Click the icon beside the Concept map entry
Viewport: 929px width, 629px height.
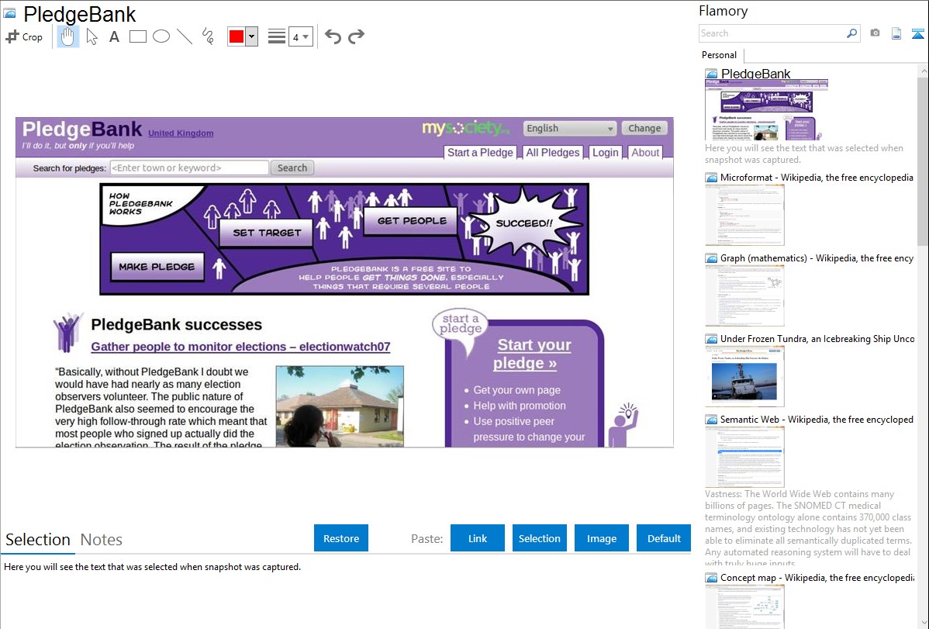coord(711,577)
